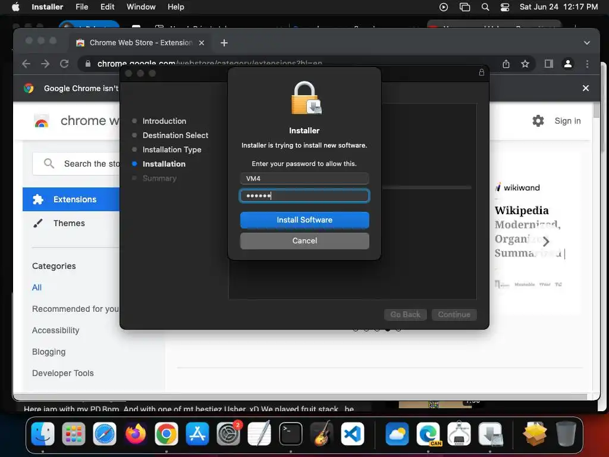Image resolution: width=609 pixels, height=457 pixels.
Task: Open Spotlight search in menu bar
Action: click(485, 7)
